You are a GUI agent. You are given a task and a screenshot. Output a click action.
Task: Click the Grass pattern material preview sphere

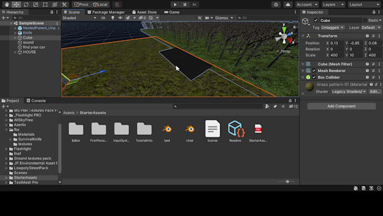coord(309,87)
